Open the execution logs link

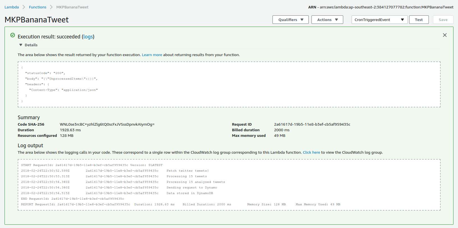point(88,37)
